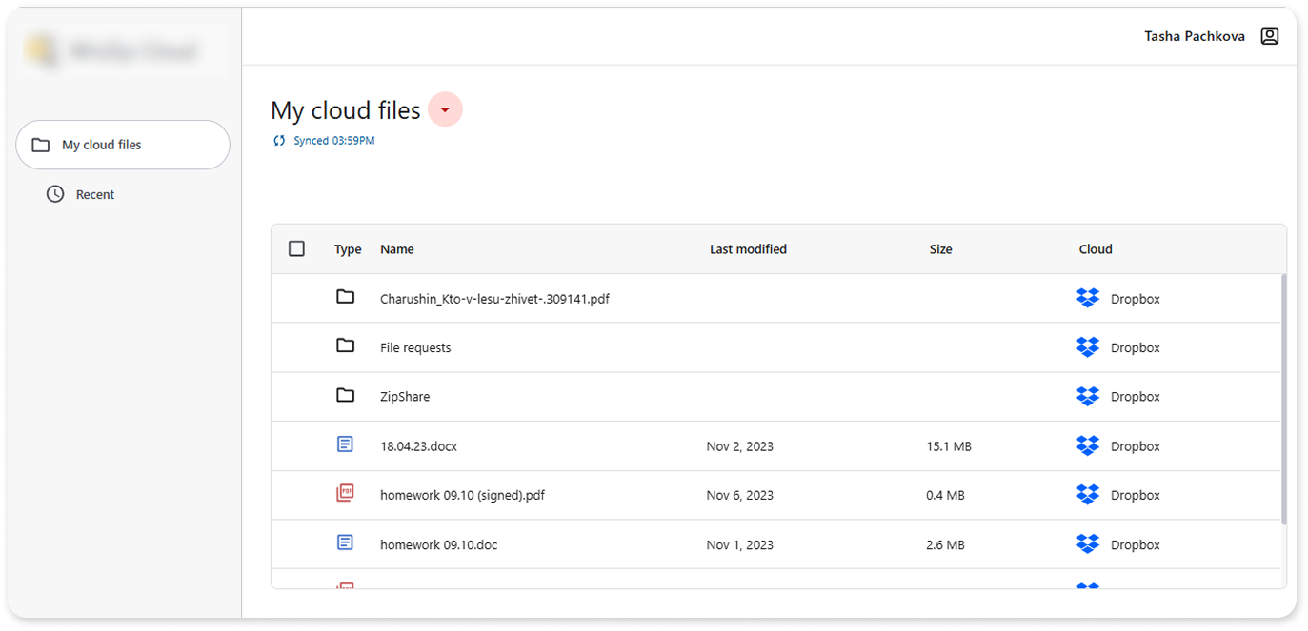Expand the My cloud files dropdown arrow
1308x631 pixels.
coord(445,110)
